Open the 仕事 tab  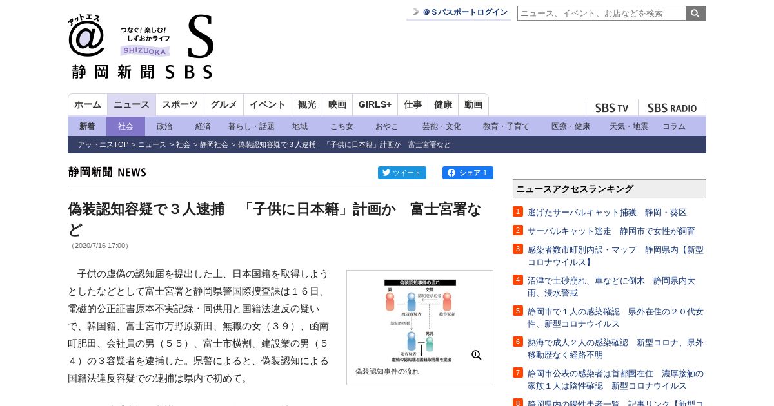coord(413,104)
